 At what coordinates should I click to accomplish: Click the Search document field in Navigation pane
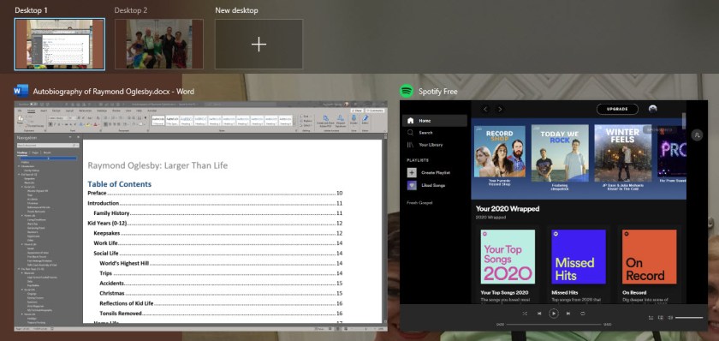48,146
